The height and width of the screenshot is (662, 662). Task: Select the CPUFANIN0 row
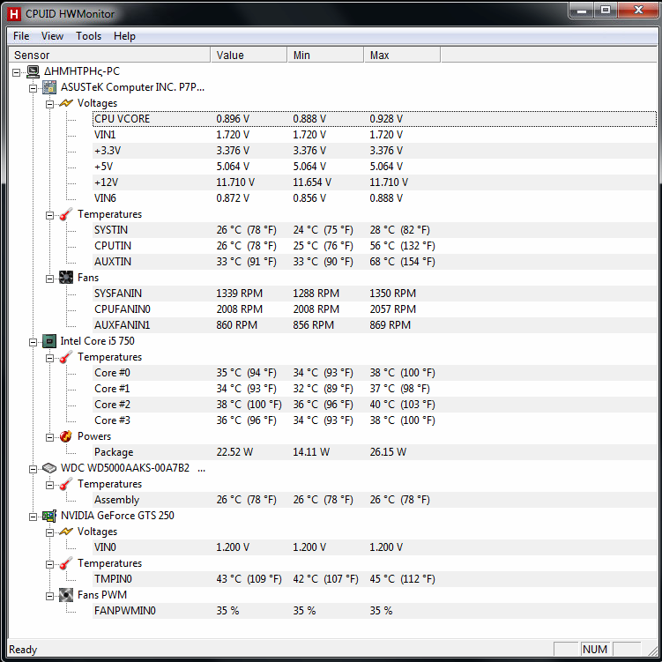tap(375, 309)
